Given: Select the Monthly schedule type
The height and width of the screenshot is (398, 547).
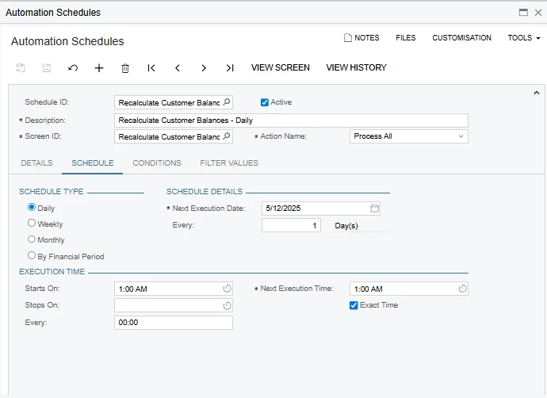Looking at the screenshot, I should 32,239.
